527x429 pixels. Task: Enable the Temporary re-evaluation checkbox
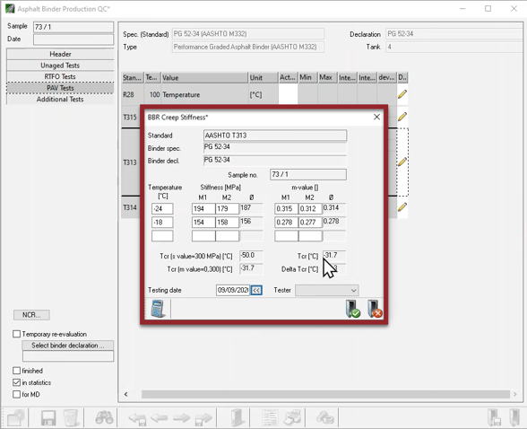[x=16, y=334]
